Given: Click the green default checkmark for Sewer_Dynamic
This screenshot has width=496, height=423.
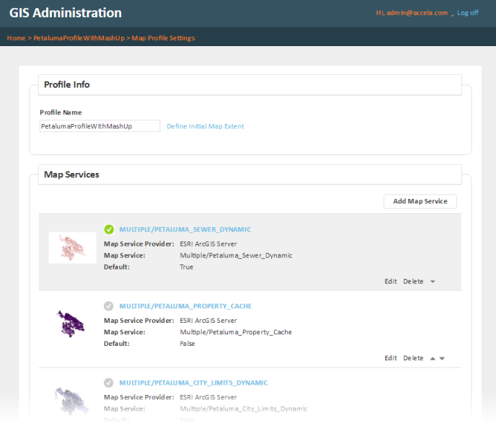Looking at the screenshot, I should [x=109, y=229].
